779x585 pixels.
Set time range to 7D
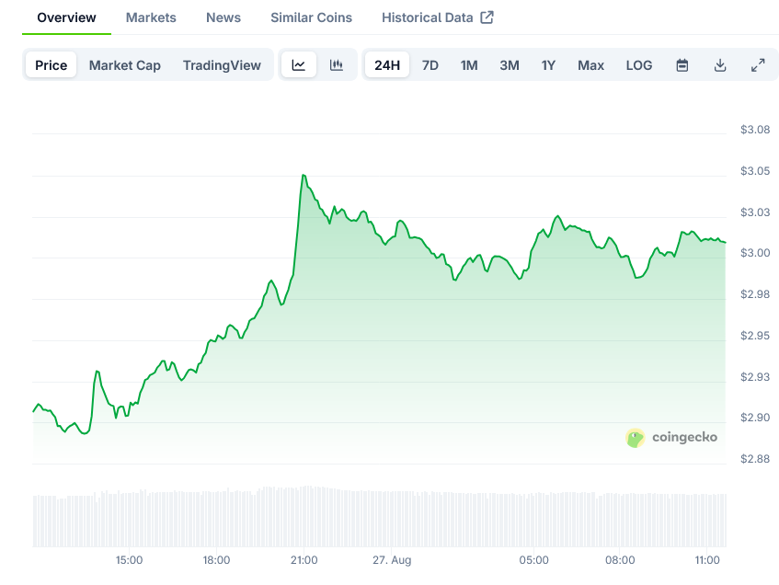[x=430, y=65]
